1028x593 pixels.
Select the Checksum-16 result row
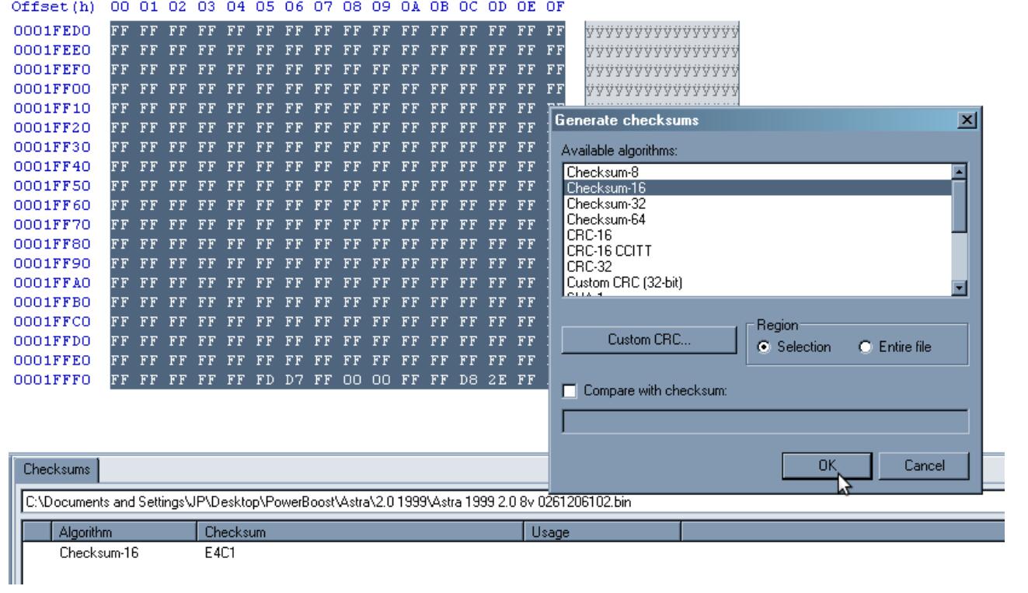coord(513,555)
